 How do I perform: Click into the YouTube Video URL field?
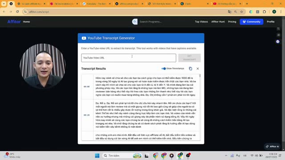129,58
